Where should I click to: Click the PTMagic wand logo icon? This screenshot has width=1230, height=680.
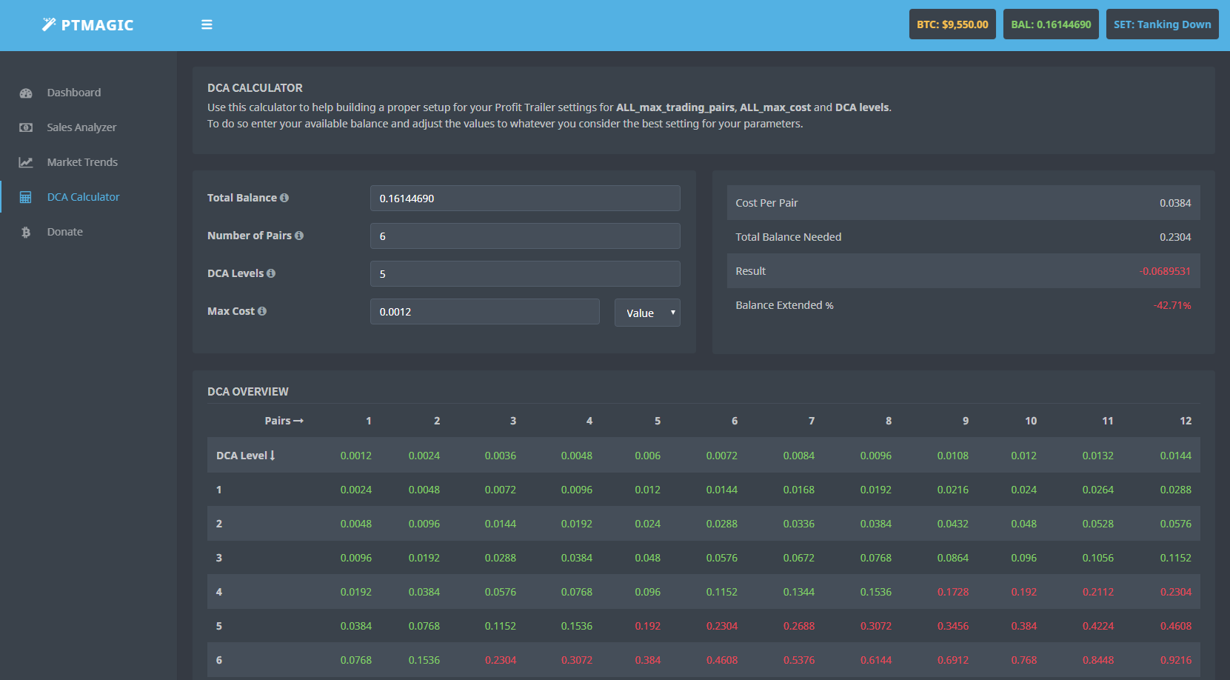point(49,24)
